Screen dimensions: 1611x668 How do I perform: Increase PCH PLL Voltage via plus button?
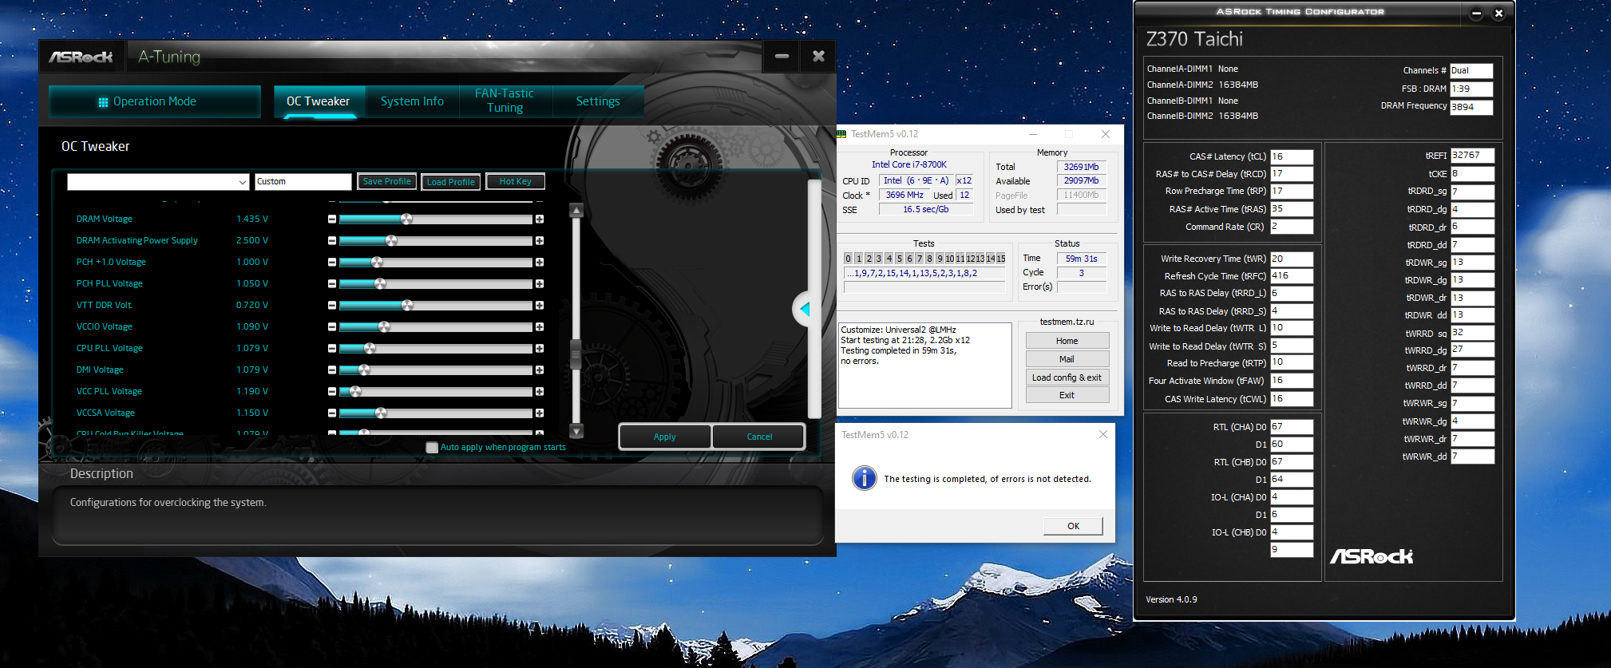[x=540, y=283]
